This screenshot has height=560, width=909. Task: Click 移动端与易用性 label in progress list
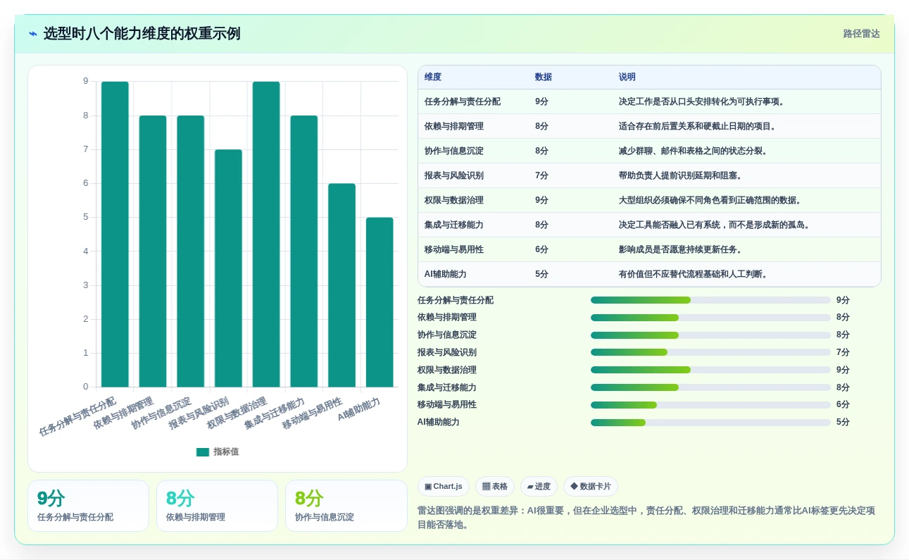click(447, 405)
